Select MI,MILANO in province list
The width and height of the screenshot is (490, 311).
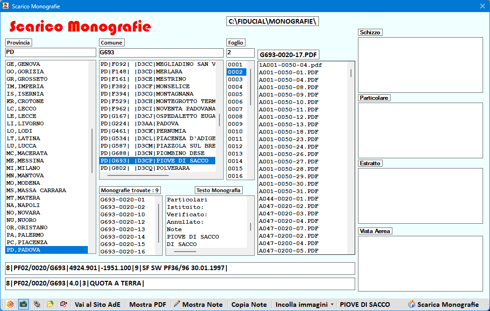[46, 168]
